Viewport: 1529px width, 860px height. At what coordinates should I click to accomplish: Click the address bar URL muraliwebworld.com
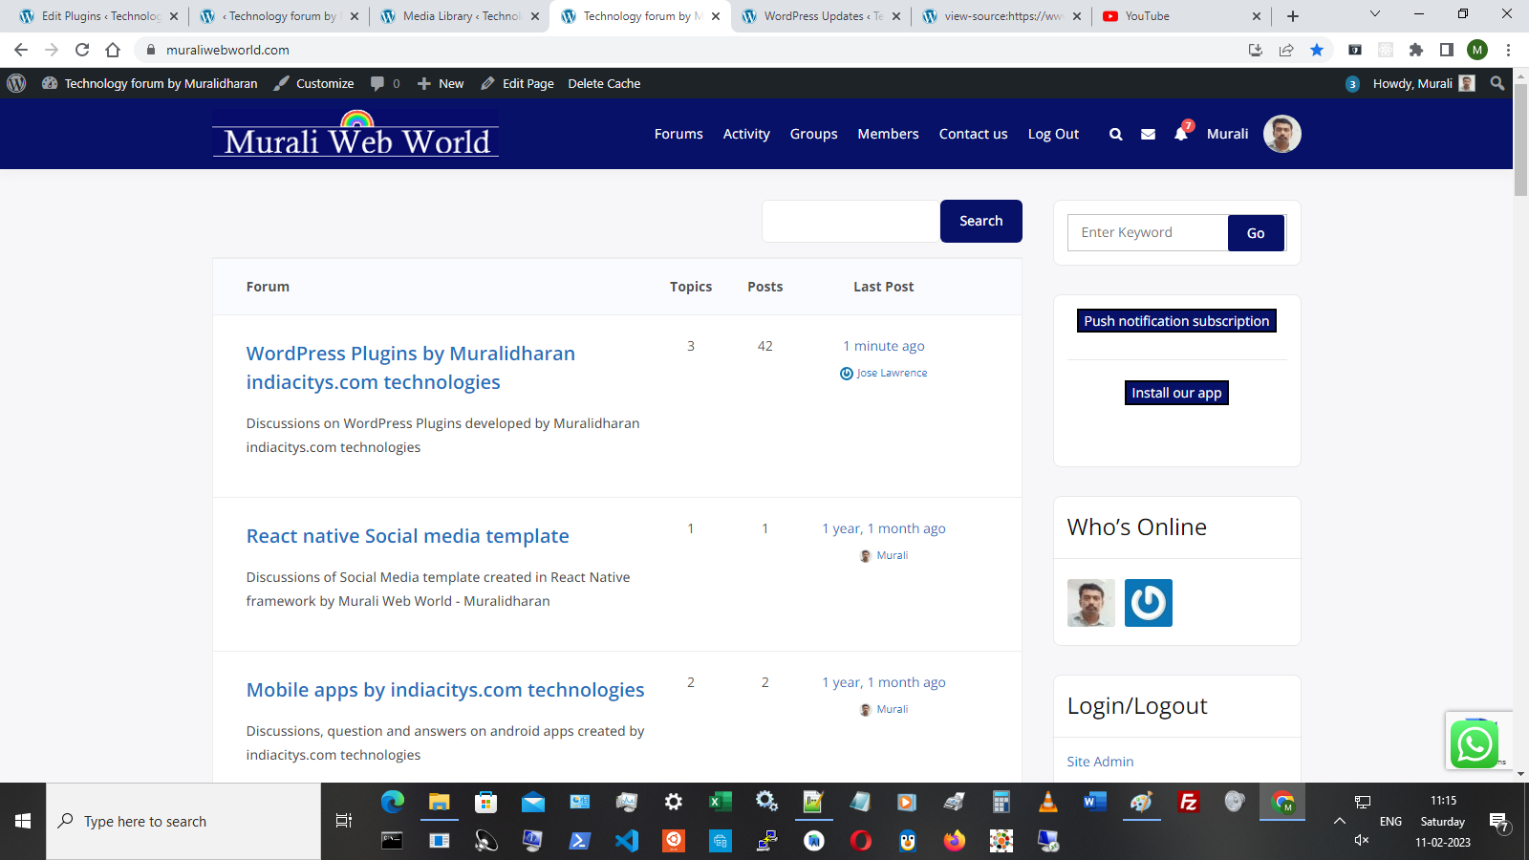point(227,50)
